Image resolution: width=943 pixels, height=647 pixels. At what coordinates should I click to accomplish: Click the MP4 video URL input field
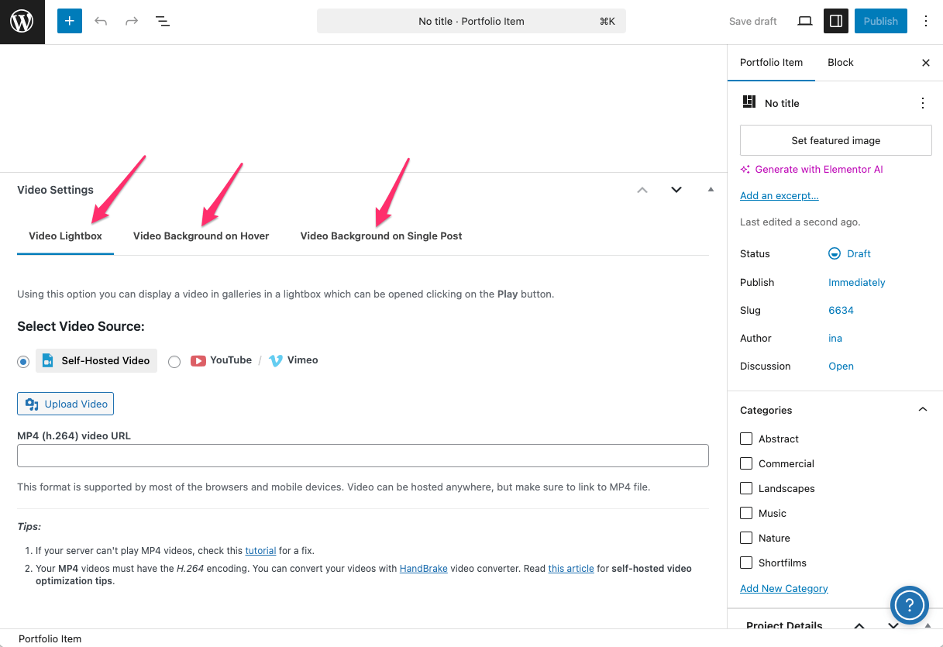[363, 456]
